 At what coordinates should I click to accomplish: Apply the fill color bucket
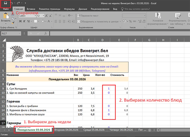click(43, 21)
